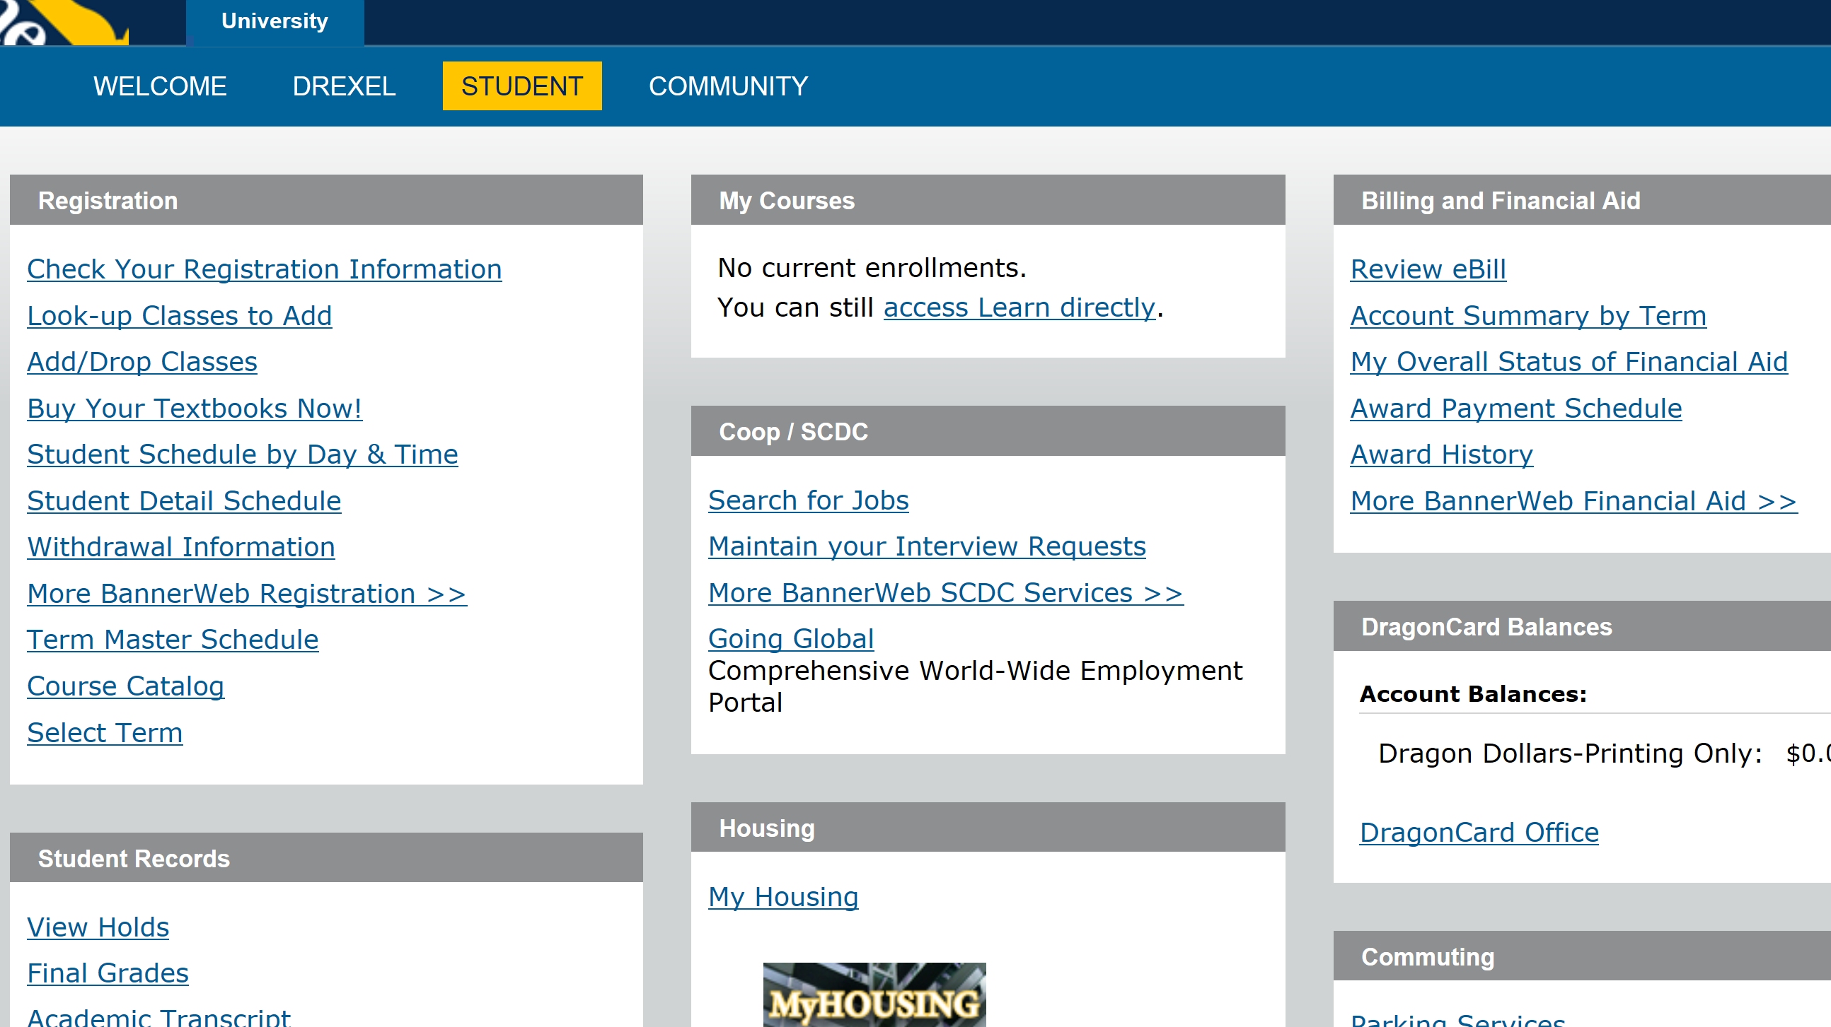Open Term Master Schedule link

click(173, 640)
